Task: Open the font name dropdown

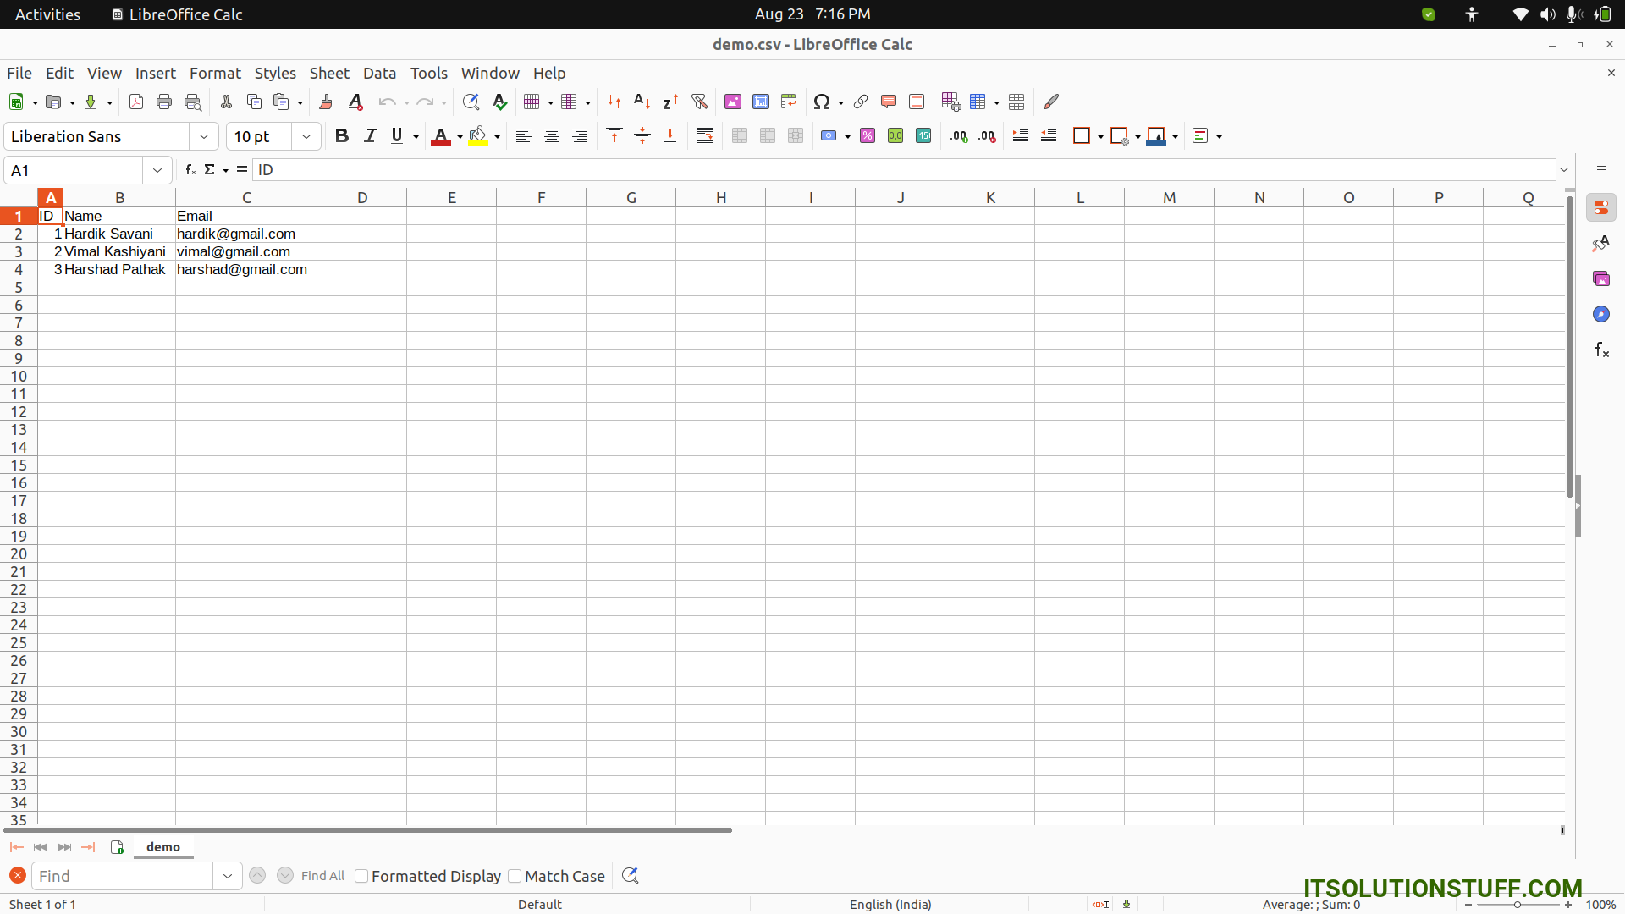Action: coord(204,135)
